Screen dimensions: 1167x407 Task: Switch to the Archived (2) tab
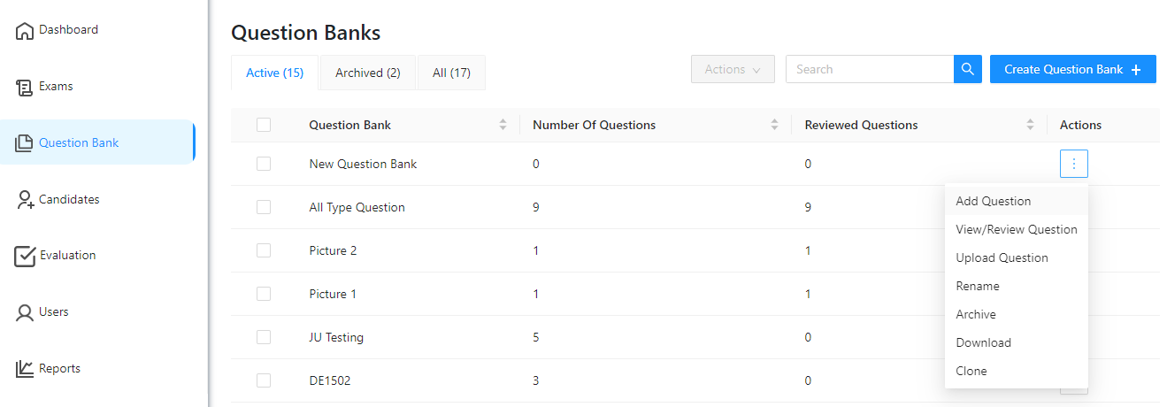367,73
